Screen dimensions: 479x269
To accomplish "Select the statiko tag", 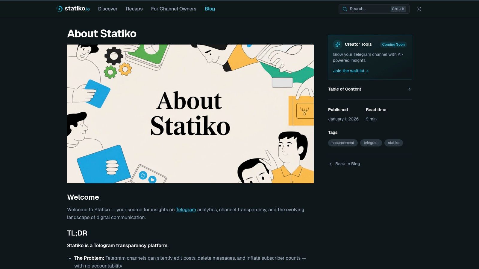I will pyautogui.click(x=394, y=143).
